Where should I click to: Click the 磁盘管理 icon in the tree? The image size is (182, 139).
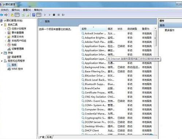(x=9, y=57)
